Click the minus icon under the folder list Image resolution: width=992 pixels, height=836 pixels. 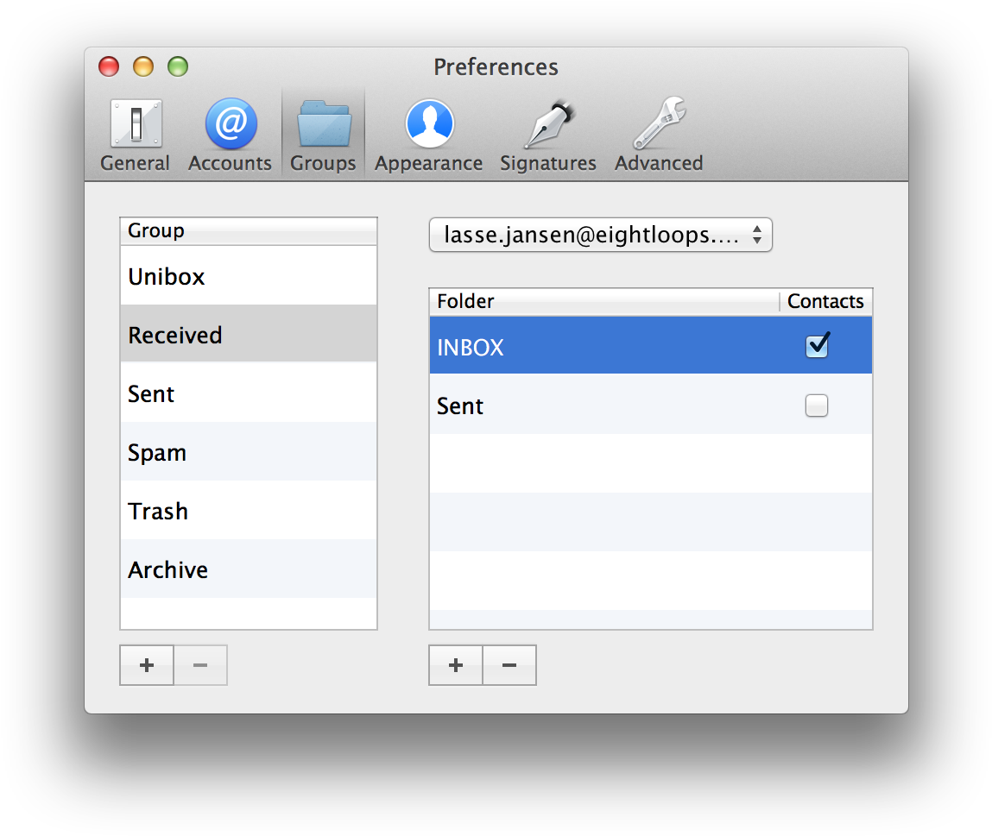tap(509, 664)
